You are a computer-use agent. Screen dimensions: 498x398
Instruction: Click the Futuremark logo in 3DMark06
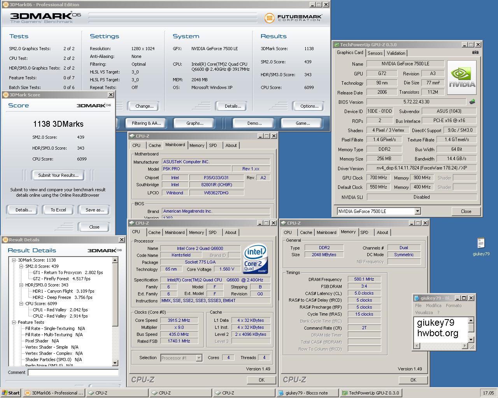point(293,18)
